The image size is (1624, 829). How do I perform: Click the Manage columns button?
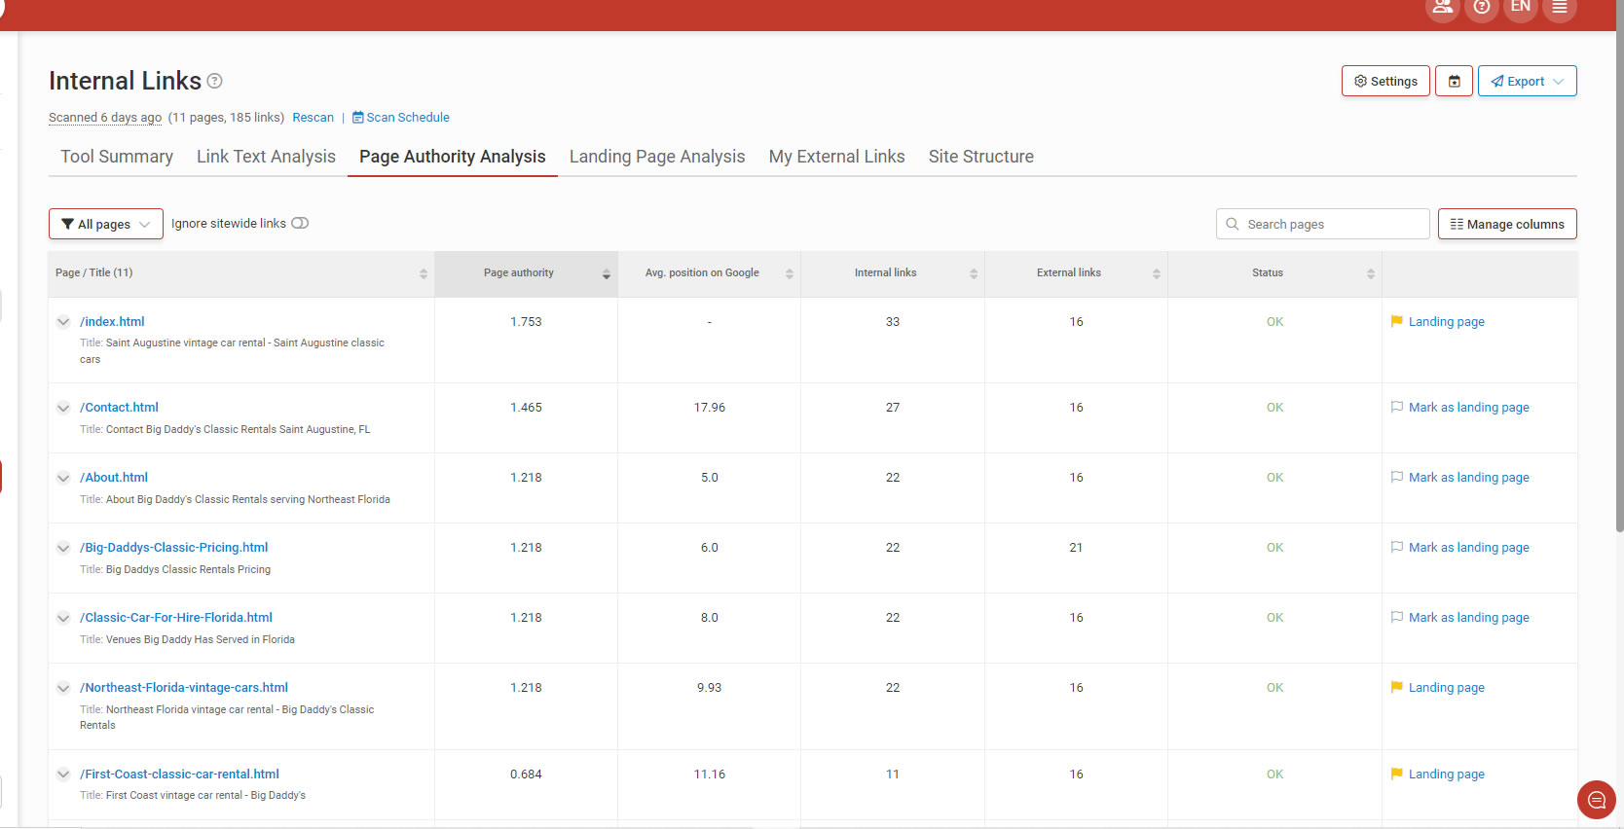(x=1507, y=224)
